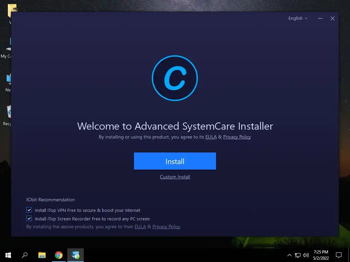Launch Google Chrome from the taskbar
This screenshot has height=262, width=350.
[59, 255]
